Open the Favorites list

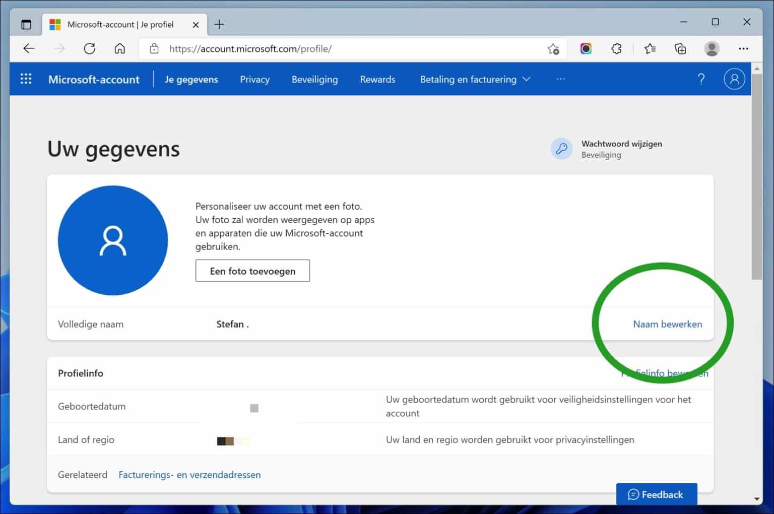[x=650, y=49]
